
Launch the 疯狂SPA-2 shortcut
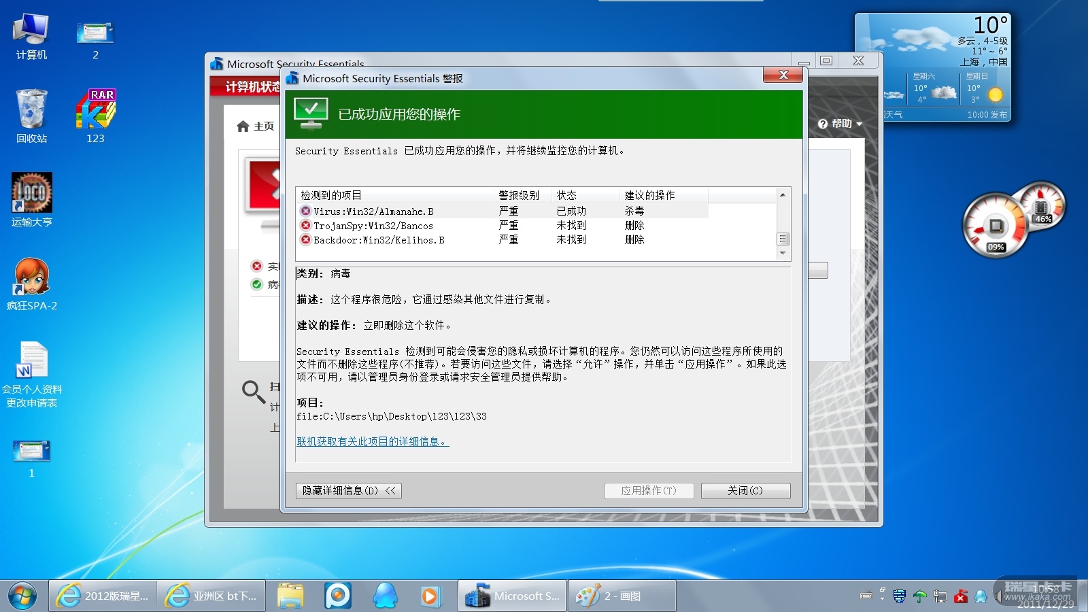[31, 284]
